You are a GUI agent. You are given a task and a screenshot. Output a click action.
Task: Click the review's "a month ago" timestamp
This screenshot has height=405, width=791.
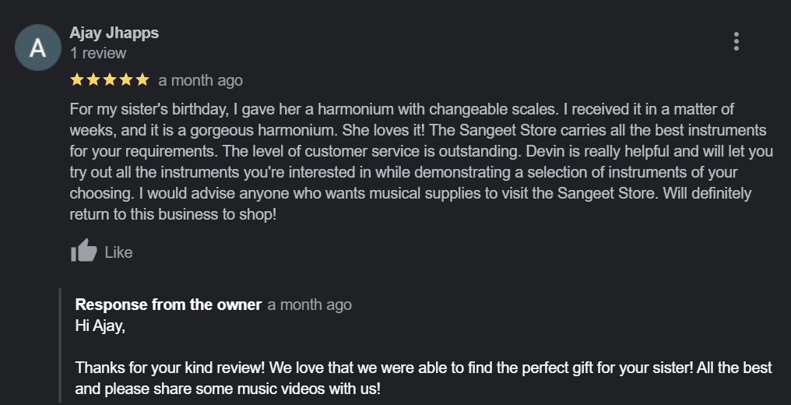tap(200, 80)
